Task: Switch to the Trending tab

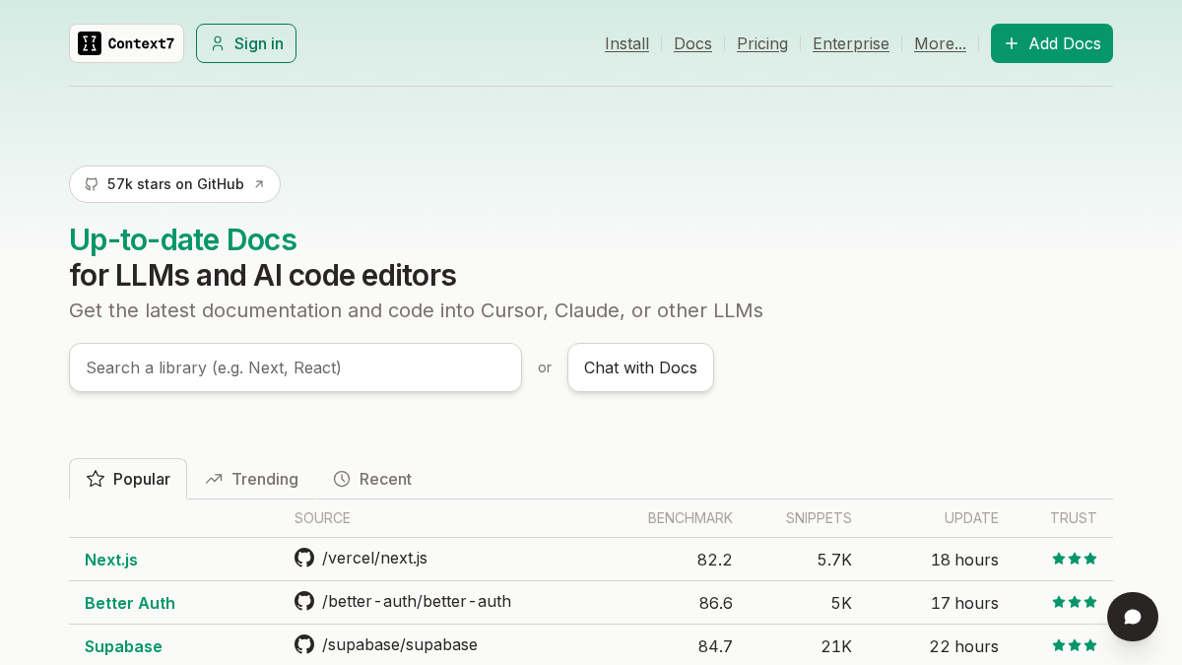Action: pyautogui.click(x=251, y=479)
